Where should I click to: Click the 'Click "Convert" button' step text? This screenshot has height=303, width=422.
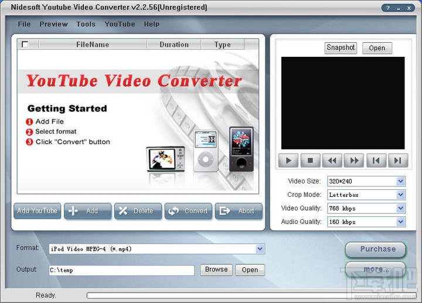73,142
